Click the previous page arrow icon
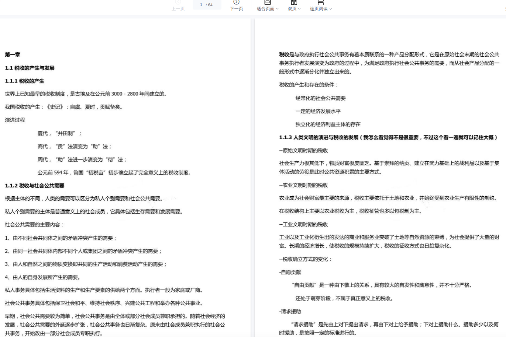 coord(178,2)
